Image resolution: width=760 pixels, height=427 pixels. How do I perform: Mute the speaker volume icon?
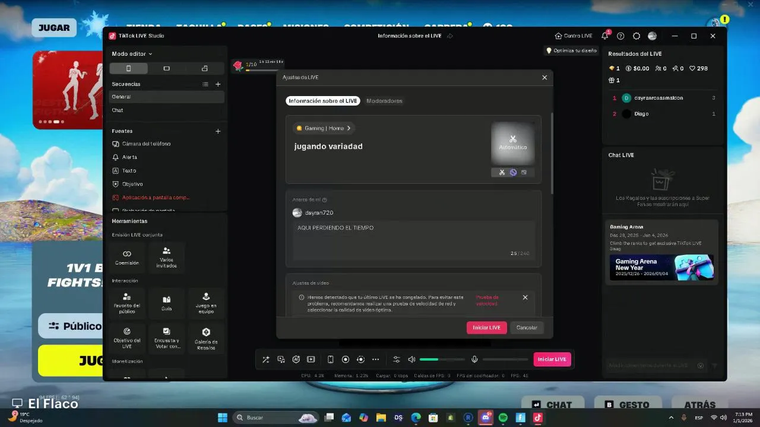(411, 359)
